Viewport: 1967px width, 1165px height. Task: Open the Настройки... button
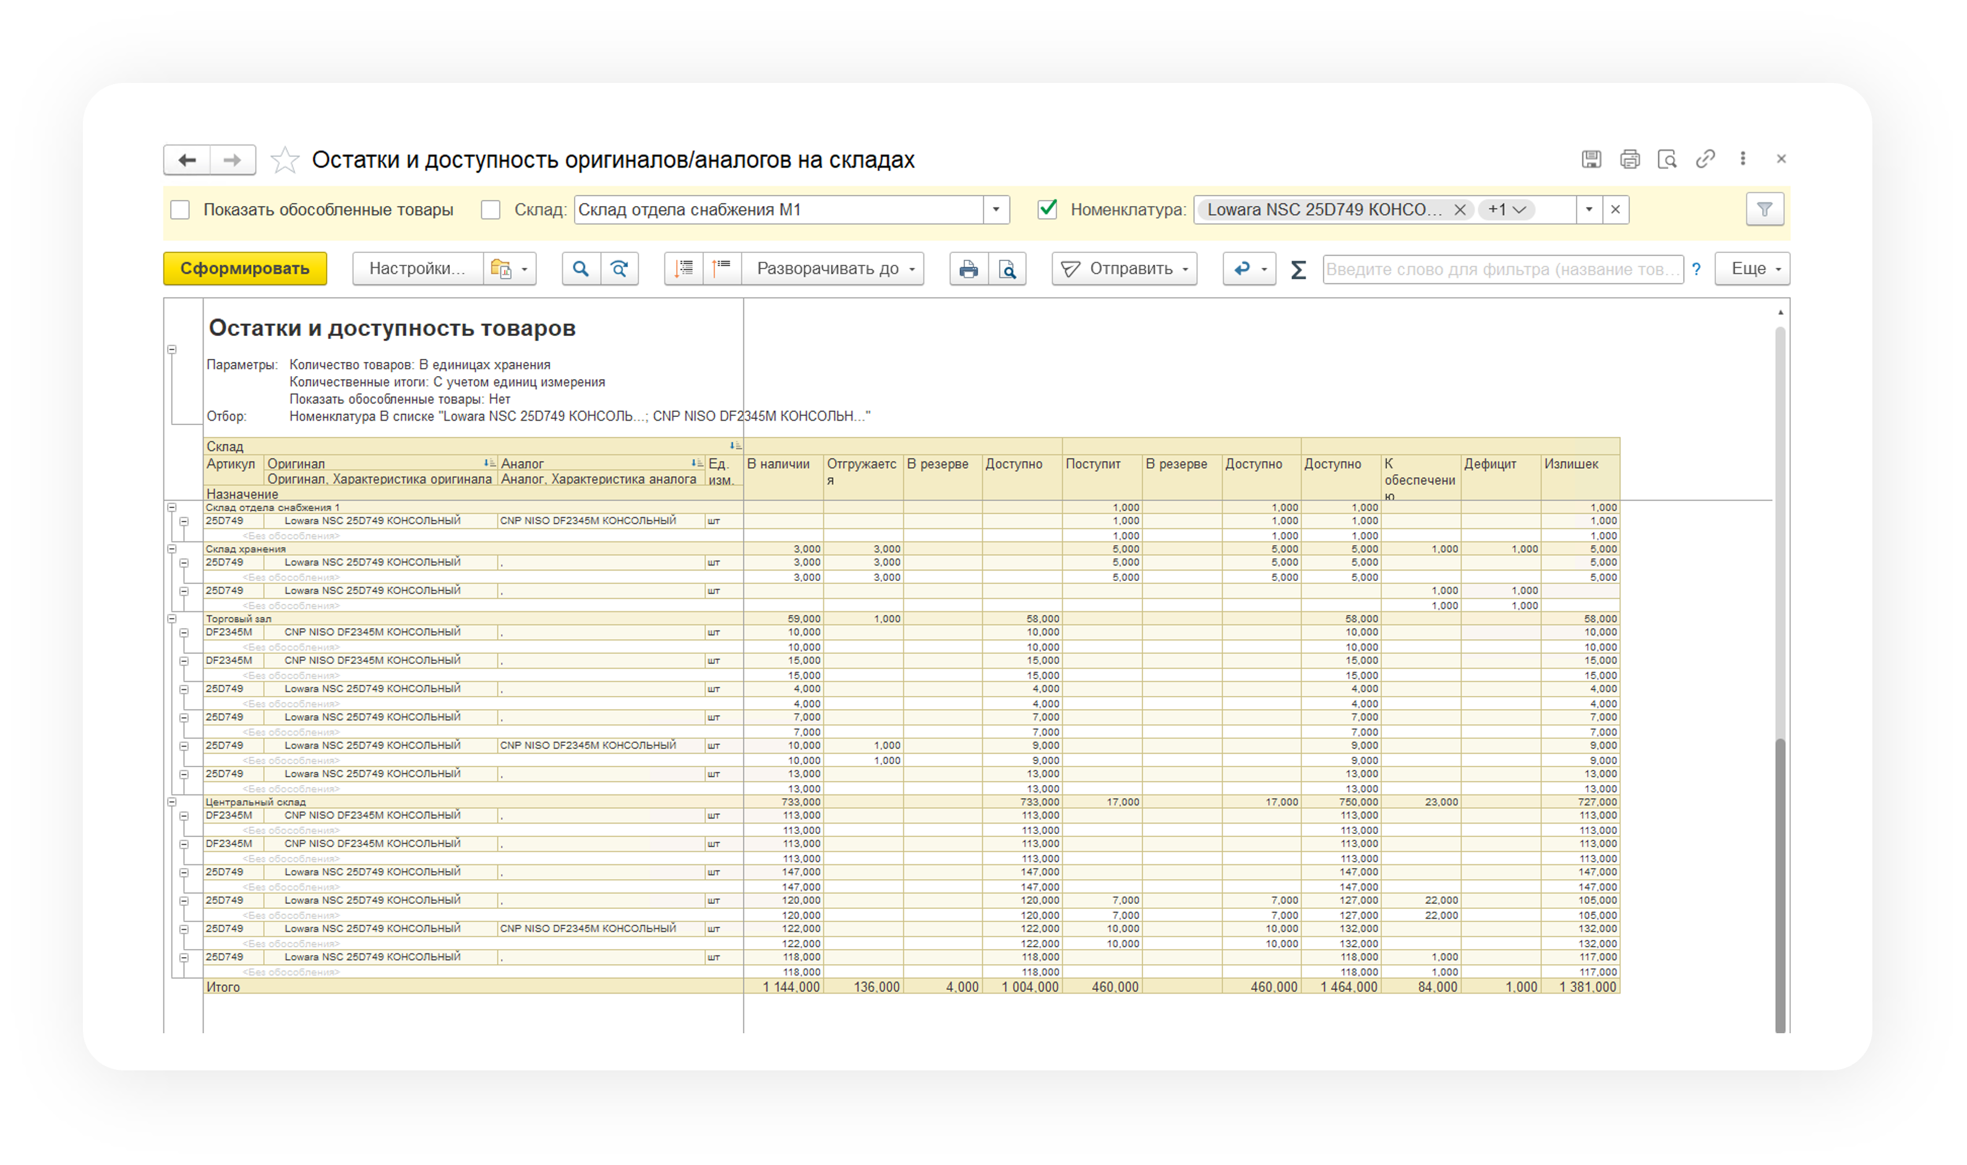point(417,269)
